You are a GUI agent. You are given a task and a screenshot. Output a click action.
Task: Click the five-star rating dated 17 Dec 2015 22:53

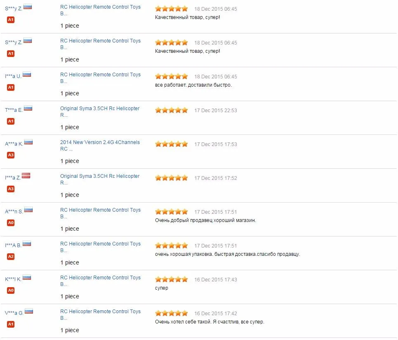coord(172,110)
